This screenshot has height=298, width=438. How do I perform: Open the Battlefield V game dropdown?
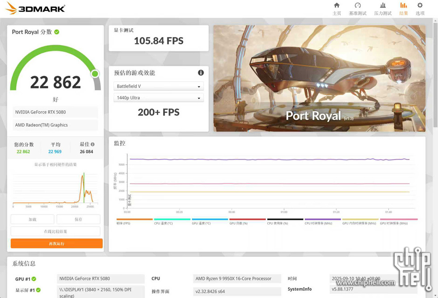(158, 86)
